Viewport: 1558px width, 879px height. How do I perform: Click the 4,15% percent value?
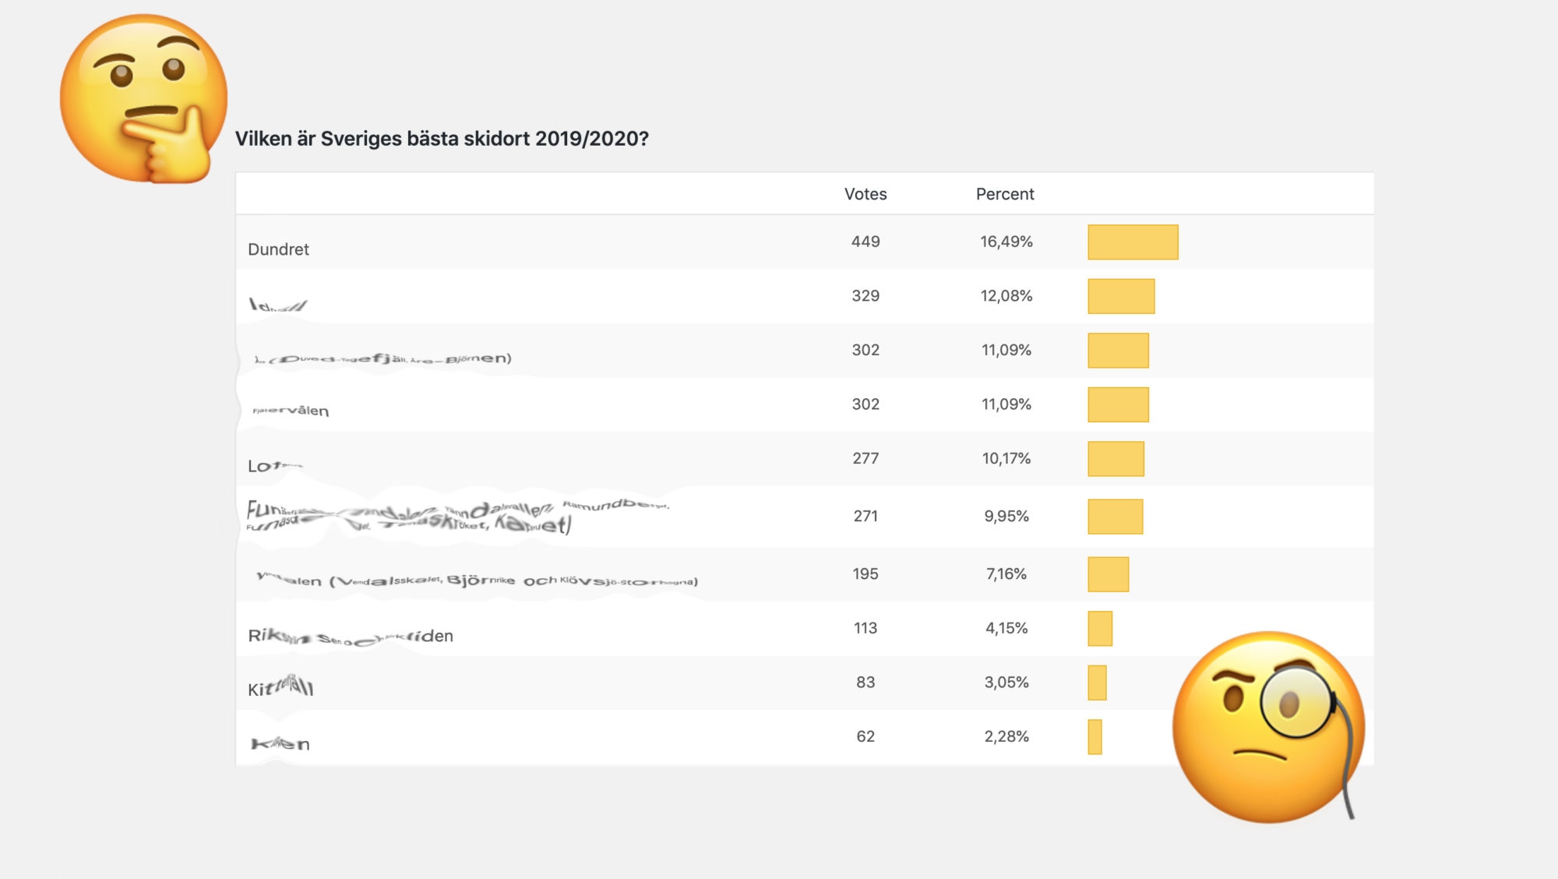tap(1006, 628)
